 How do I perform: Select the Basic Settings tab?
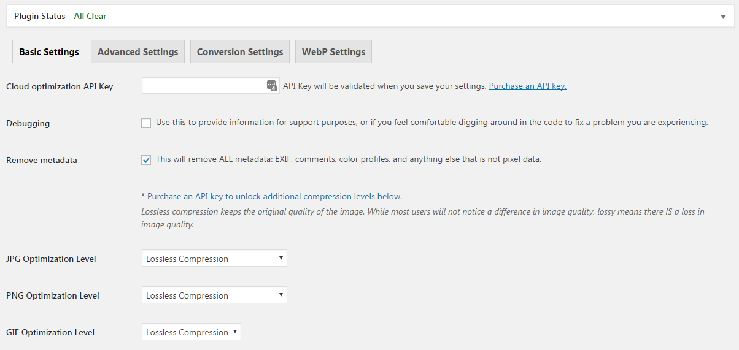pos(49,52)
